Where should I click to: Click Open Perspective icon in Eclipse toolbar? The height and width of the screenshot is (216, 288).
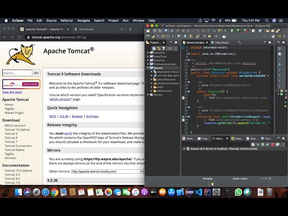[273, 36]
